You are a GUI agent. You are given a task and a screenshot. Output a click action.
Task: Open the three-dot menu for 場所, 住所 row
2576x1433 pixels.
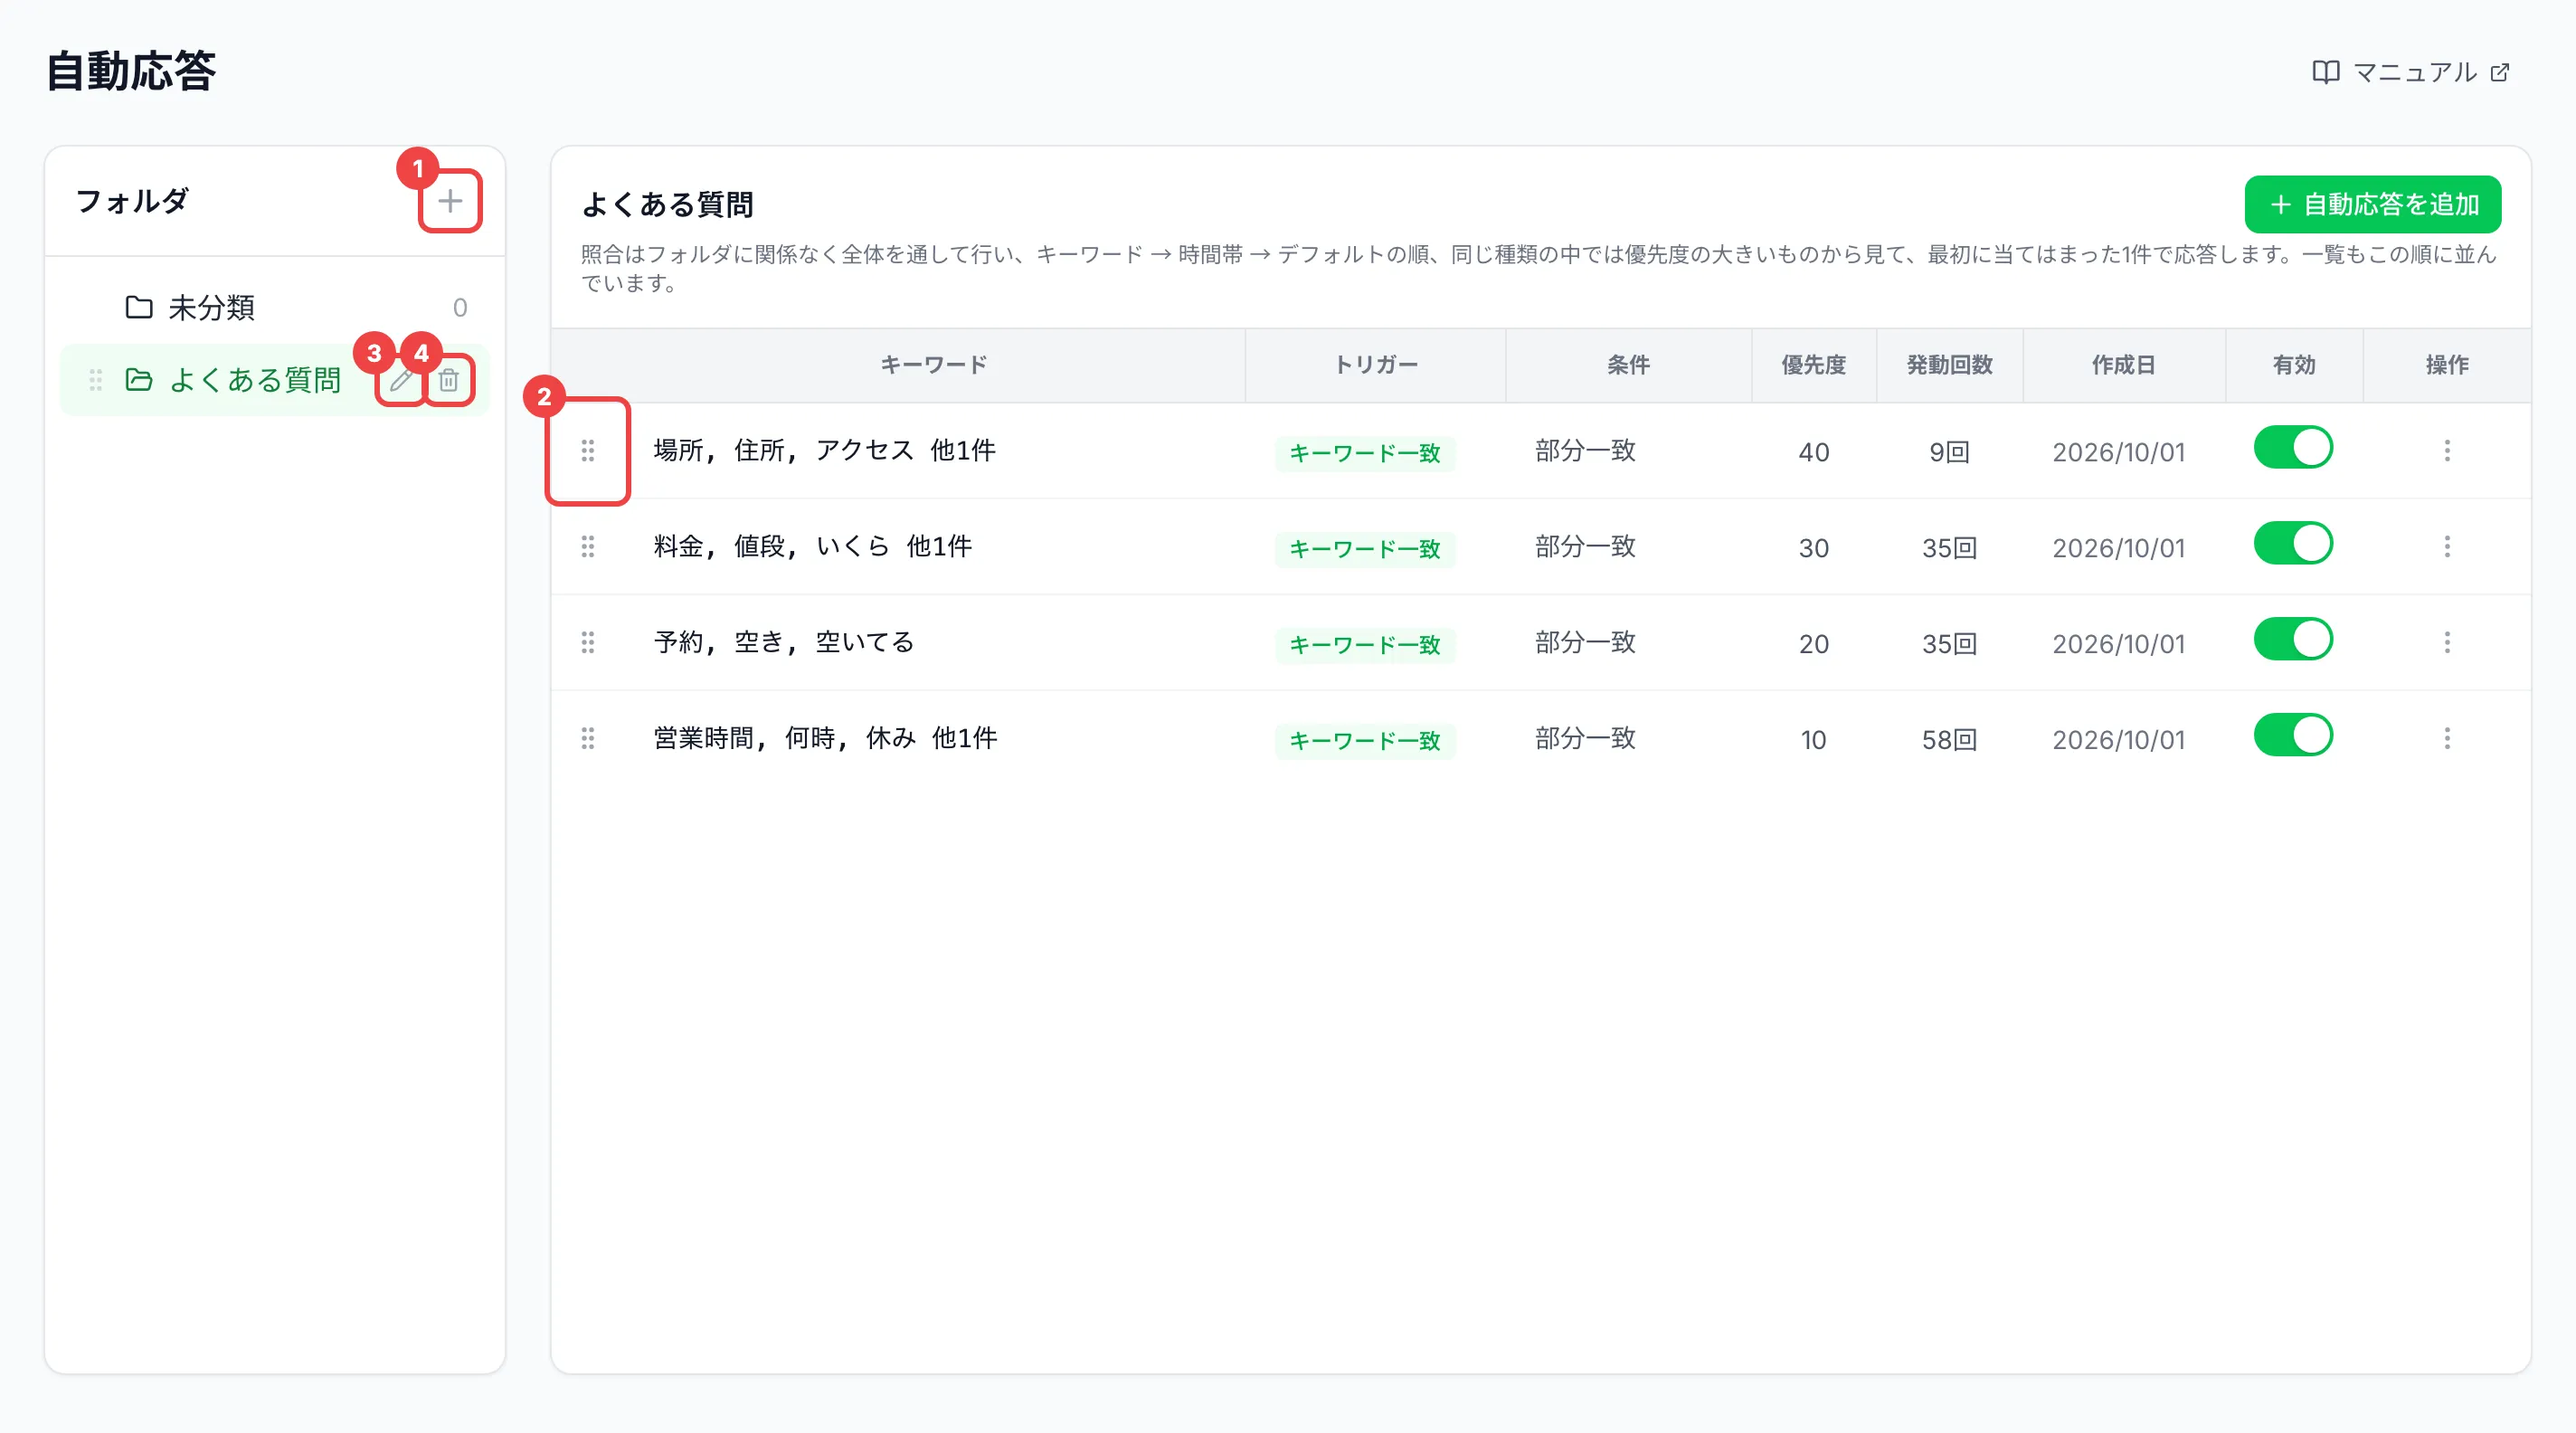click(2447, 451)
